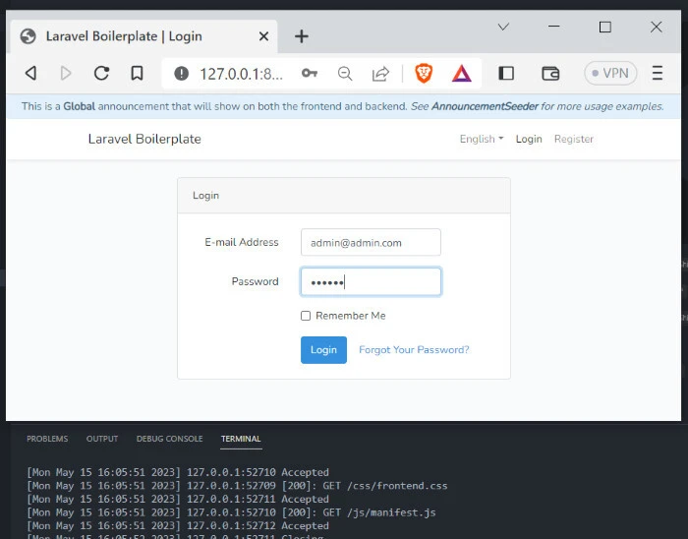Image resolution: width=688 pixels, height=539 pixels.
Task: Share this page using the share icon
Action: 380,74
